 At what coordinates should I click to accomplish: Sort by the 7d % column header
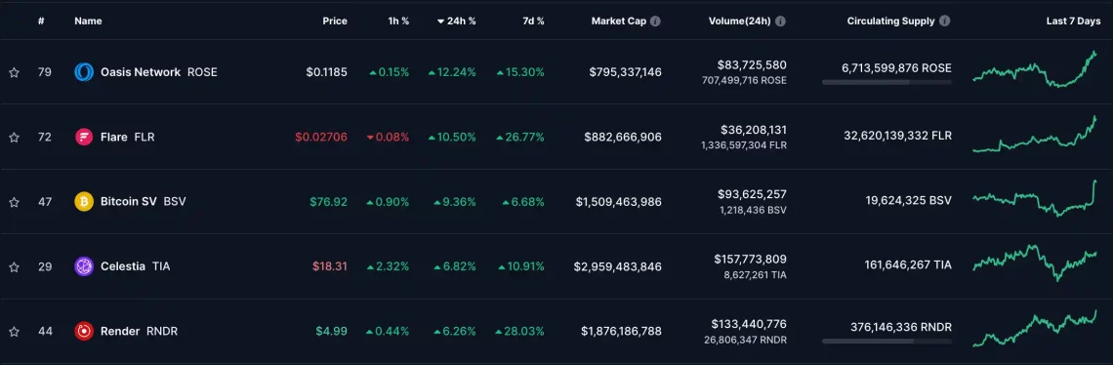pos(532,21)
